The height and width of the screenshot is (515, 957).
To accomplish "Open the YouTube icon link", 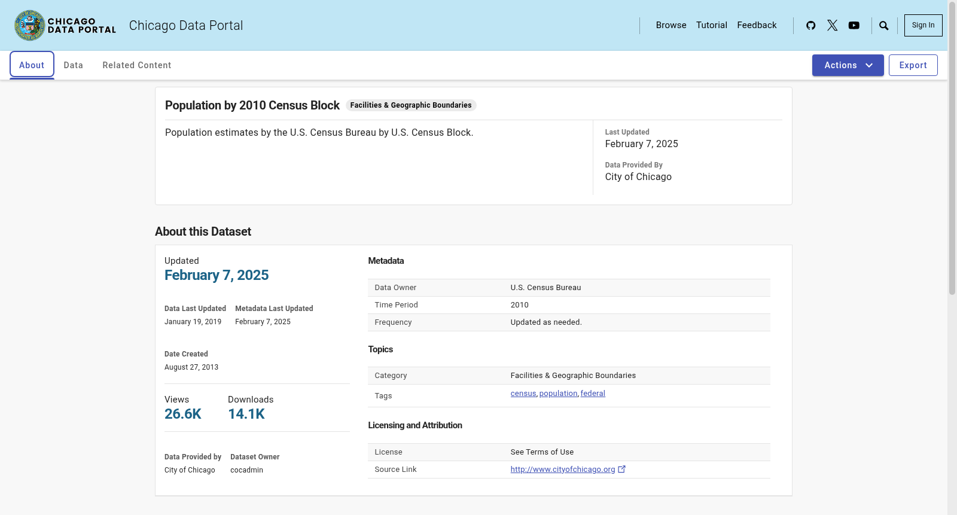I will [x=854, y=25].
